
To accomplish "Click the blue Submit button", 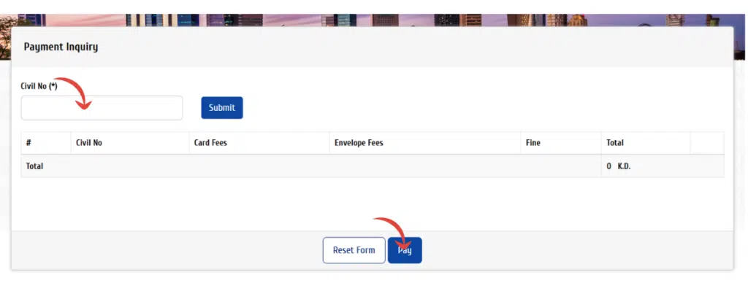I will [x=222, y=108].
